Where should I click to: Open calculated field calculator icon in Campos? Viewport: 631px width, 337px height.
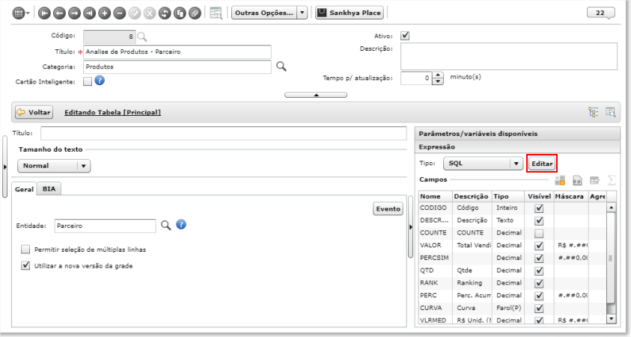[560, 180]
